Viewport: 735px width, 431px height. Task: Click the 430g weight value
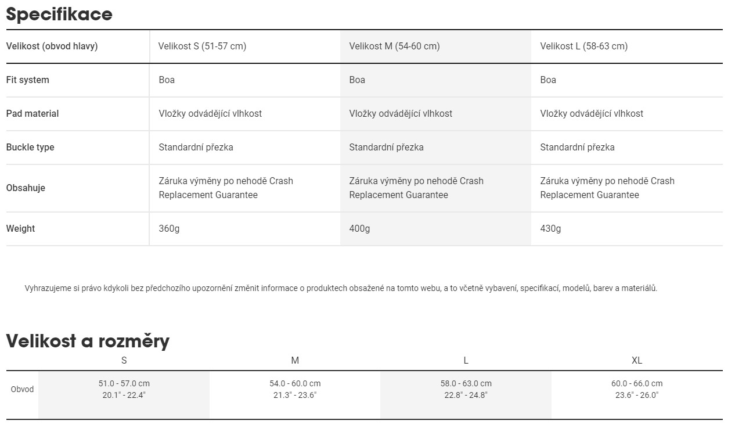pos(550,229)
